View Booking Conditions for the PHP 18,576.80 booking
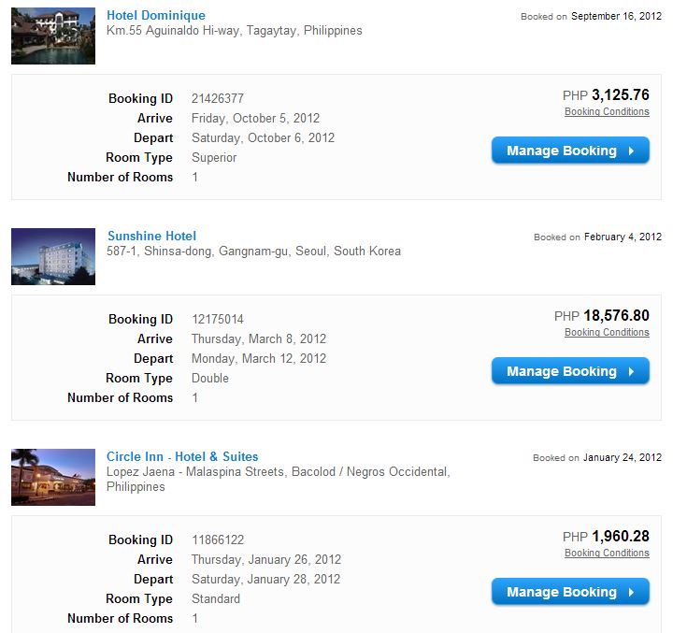Image resolution: width=673 pixels, height=633 pixels. tap(607, 333)
